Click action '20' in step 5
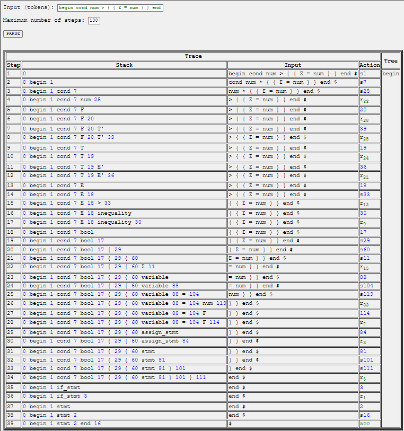This screenshot has width=404, height=431. click(x=370, y=110)
